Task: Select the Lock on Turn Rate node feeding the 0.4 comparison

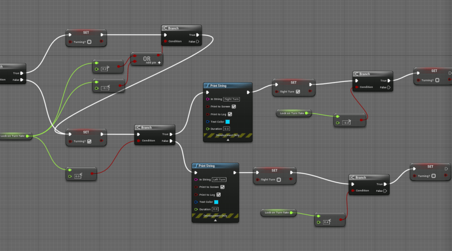Action: click(277, 213)
